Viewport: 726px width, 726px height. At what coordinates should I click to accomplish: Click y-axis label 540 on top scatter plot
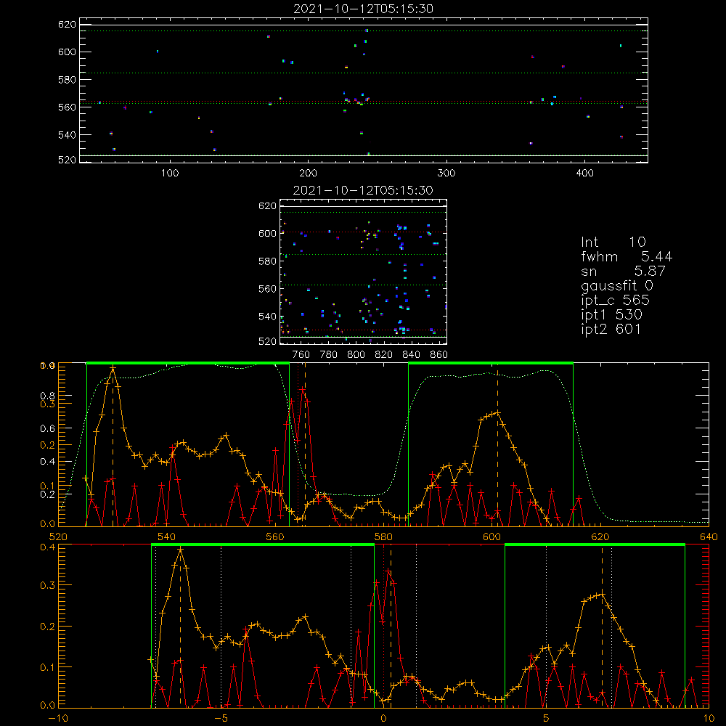[x=67, y=135]
